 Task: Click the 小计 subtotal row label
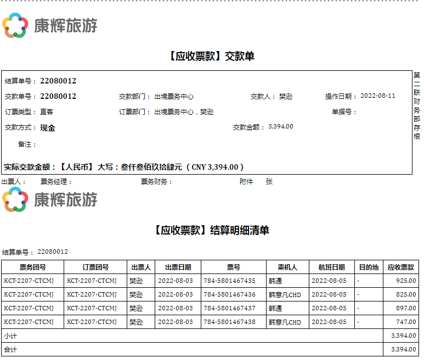10,336
